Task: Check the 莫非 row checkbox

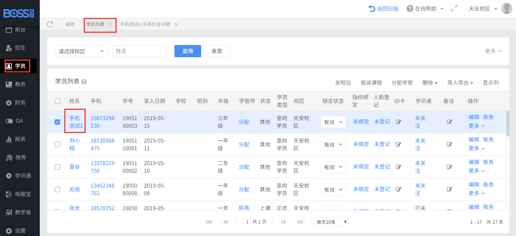Action: point(57,167)
